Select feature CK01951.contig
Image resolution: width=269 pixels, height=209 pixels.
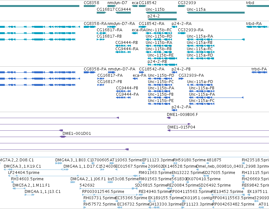pos(197,198)
